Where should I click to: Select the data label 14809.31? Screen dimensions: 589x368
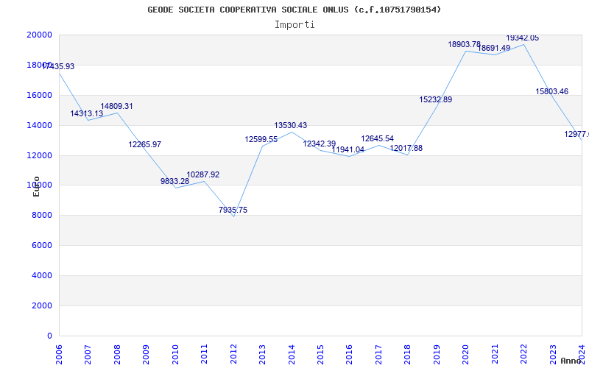tap(116, 106)
